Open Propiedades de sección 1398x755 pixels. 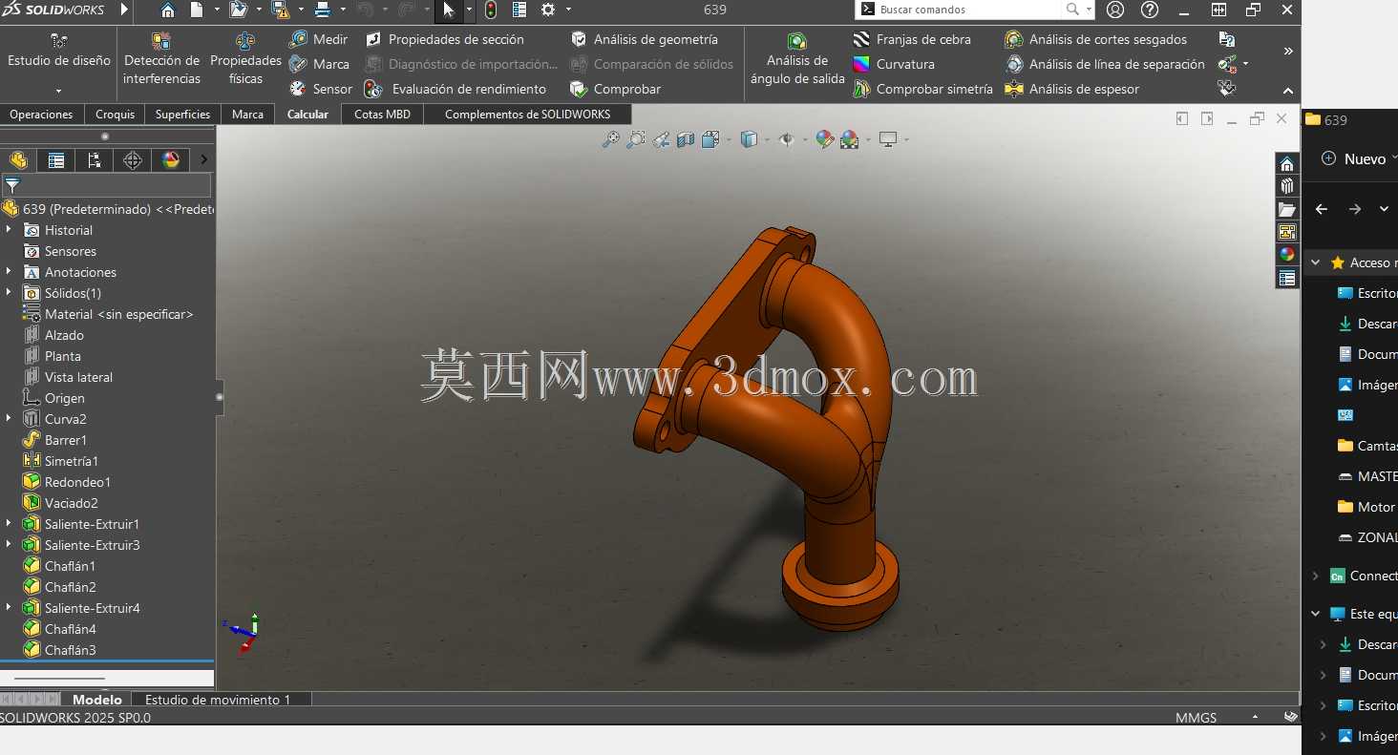click(445, 39)
